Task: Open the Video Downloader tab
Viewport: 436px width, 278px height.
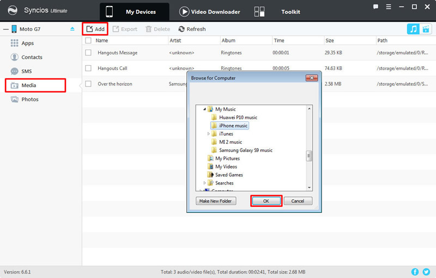Action: click(210, 11)
